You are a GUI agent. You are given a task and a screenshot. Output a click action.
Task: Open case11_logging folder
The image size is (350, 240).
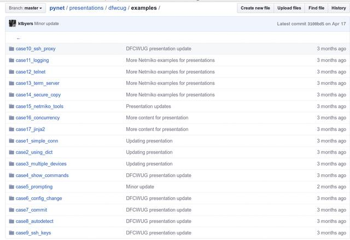32,60
